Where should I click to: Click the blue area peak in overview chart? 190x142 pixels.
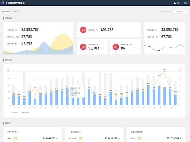(43, 43)
